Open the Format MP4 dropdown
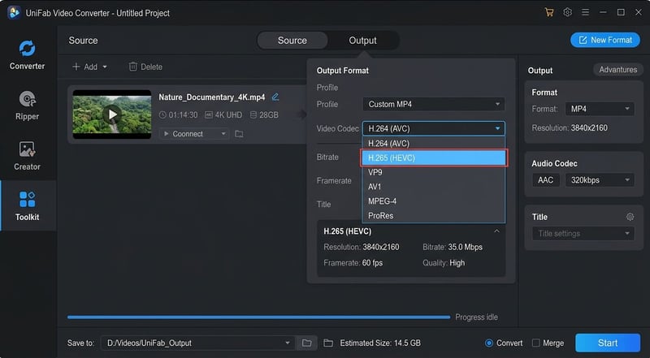Viewport: 650px width, 358px height. pos(600,109)
